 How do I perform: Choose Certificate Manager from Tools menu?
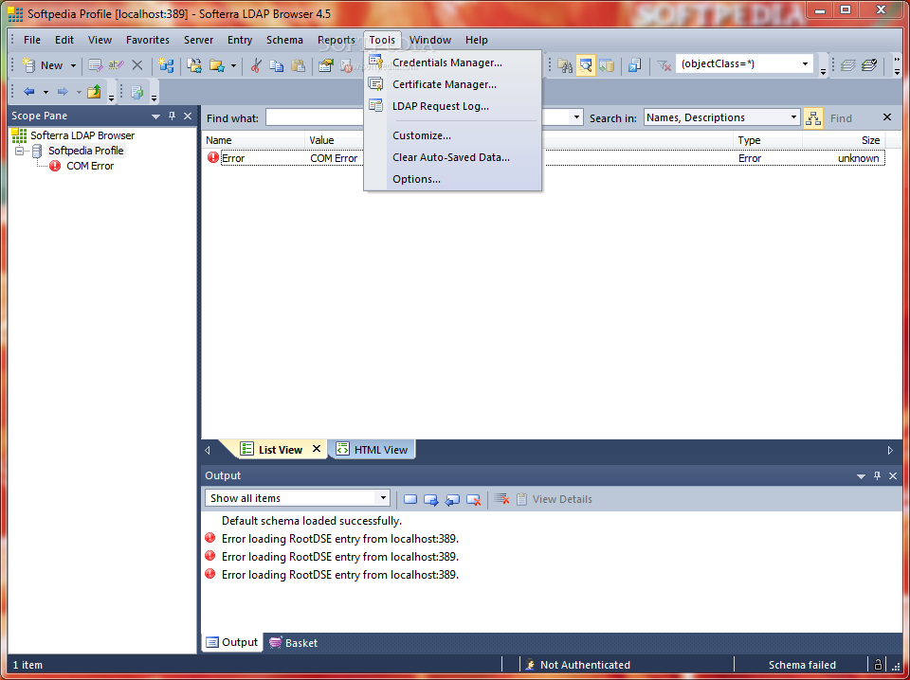[453, 84]
